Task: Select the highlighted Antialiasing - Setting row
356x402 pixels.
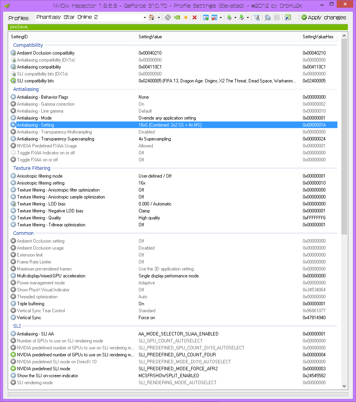Action: 173,125
